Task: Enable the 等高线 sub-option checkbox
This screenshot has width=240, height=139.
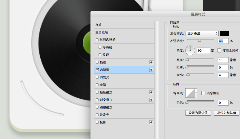Action: [100, 47]
